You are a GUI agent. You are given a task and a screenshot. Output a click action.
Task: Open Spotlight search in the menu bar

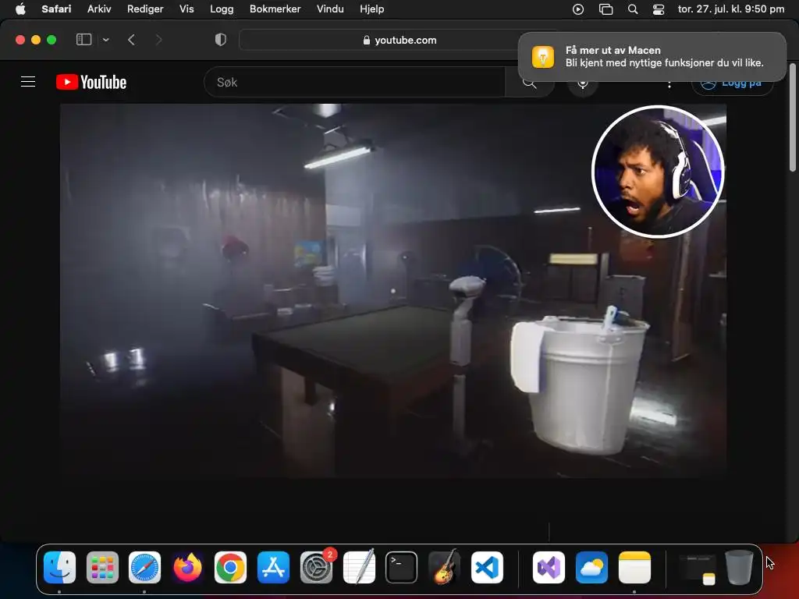tap(632, 9)
